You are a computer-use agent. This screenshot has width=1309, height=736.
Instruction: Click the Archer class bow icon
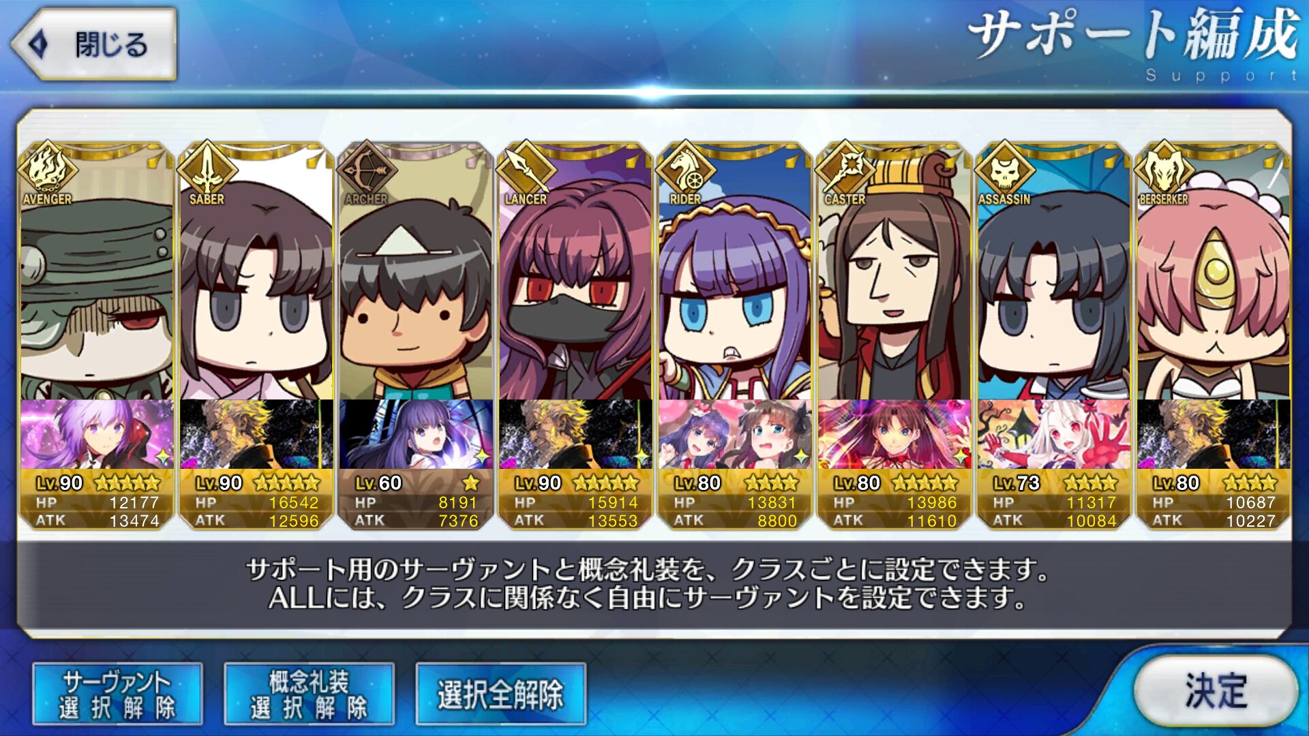click(366, 168)
